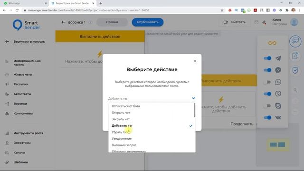This screenshot has width=304, height=171.
Task: Click the orange infinity link icon
Action: pos(272,43)
